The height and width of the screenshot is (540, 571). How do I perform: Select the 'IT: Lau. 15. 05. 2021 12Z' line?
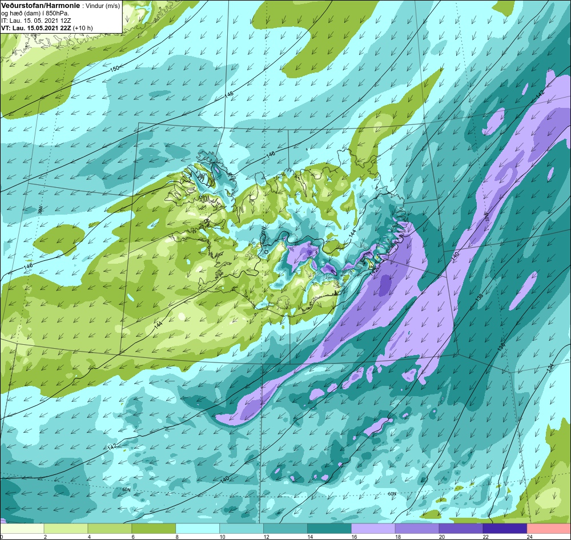click(x=36, y=21)
